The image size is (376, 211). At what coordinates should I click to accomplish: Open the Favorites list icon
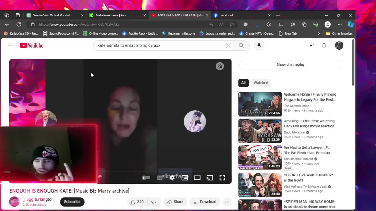tap(293, 24)
